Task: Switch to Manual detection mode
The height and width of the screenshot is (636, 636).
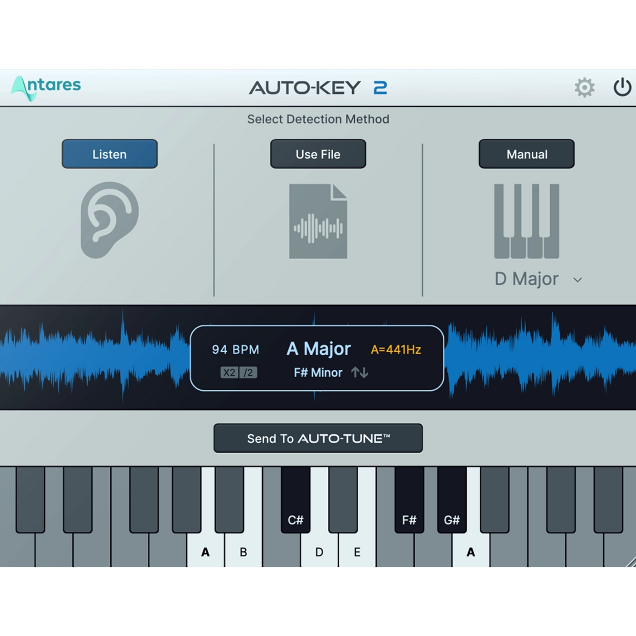Action: (x=526, y=154)
